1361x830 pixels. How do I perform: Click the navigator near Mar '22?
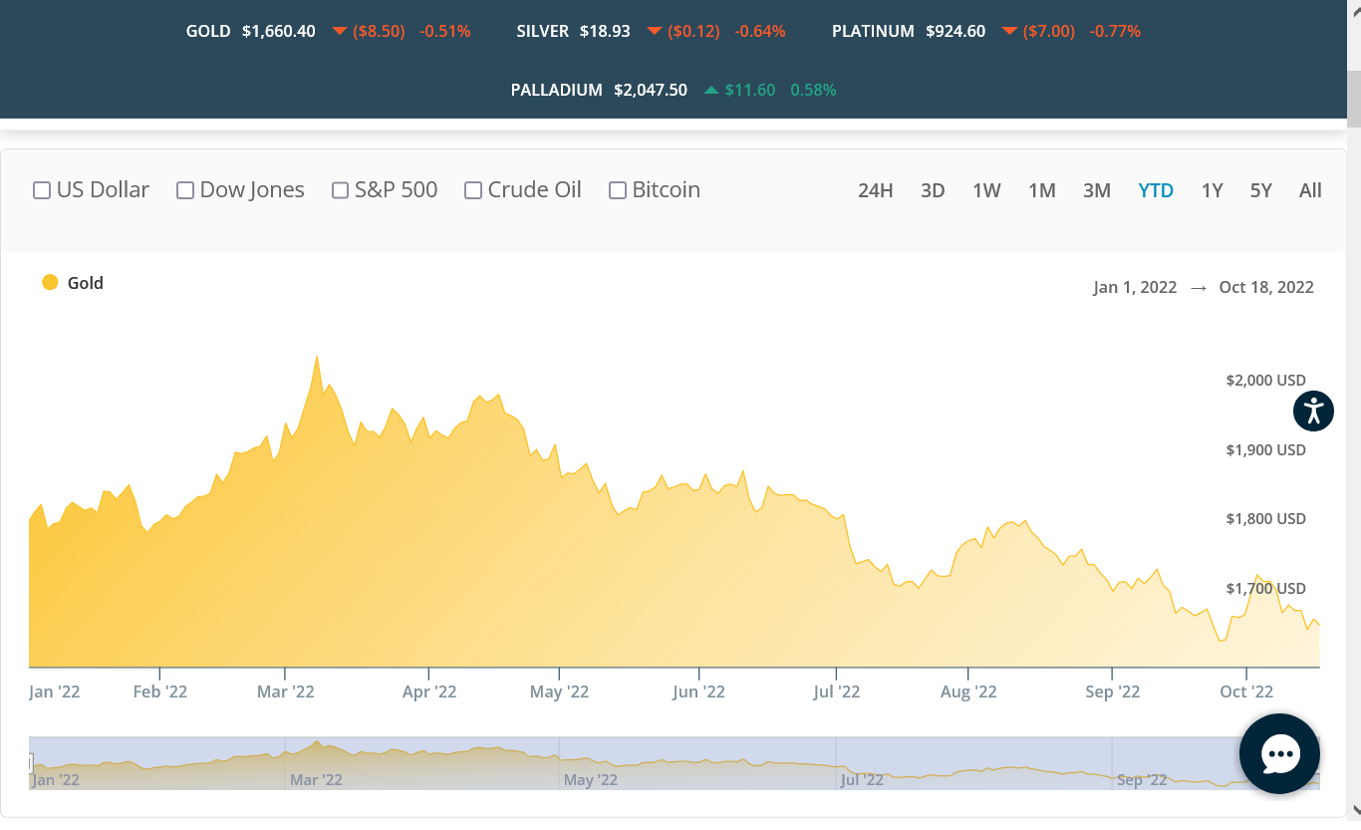tap(316, 779)
